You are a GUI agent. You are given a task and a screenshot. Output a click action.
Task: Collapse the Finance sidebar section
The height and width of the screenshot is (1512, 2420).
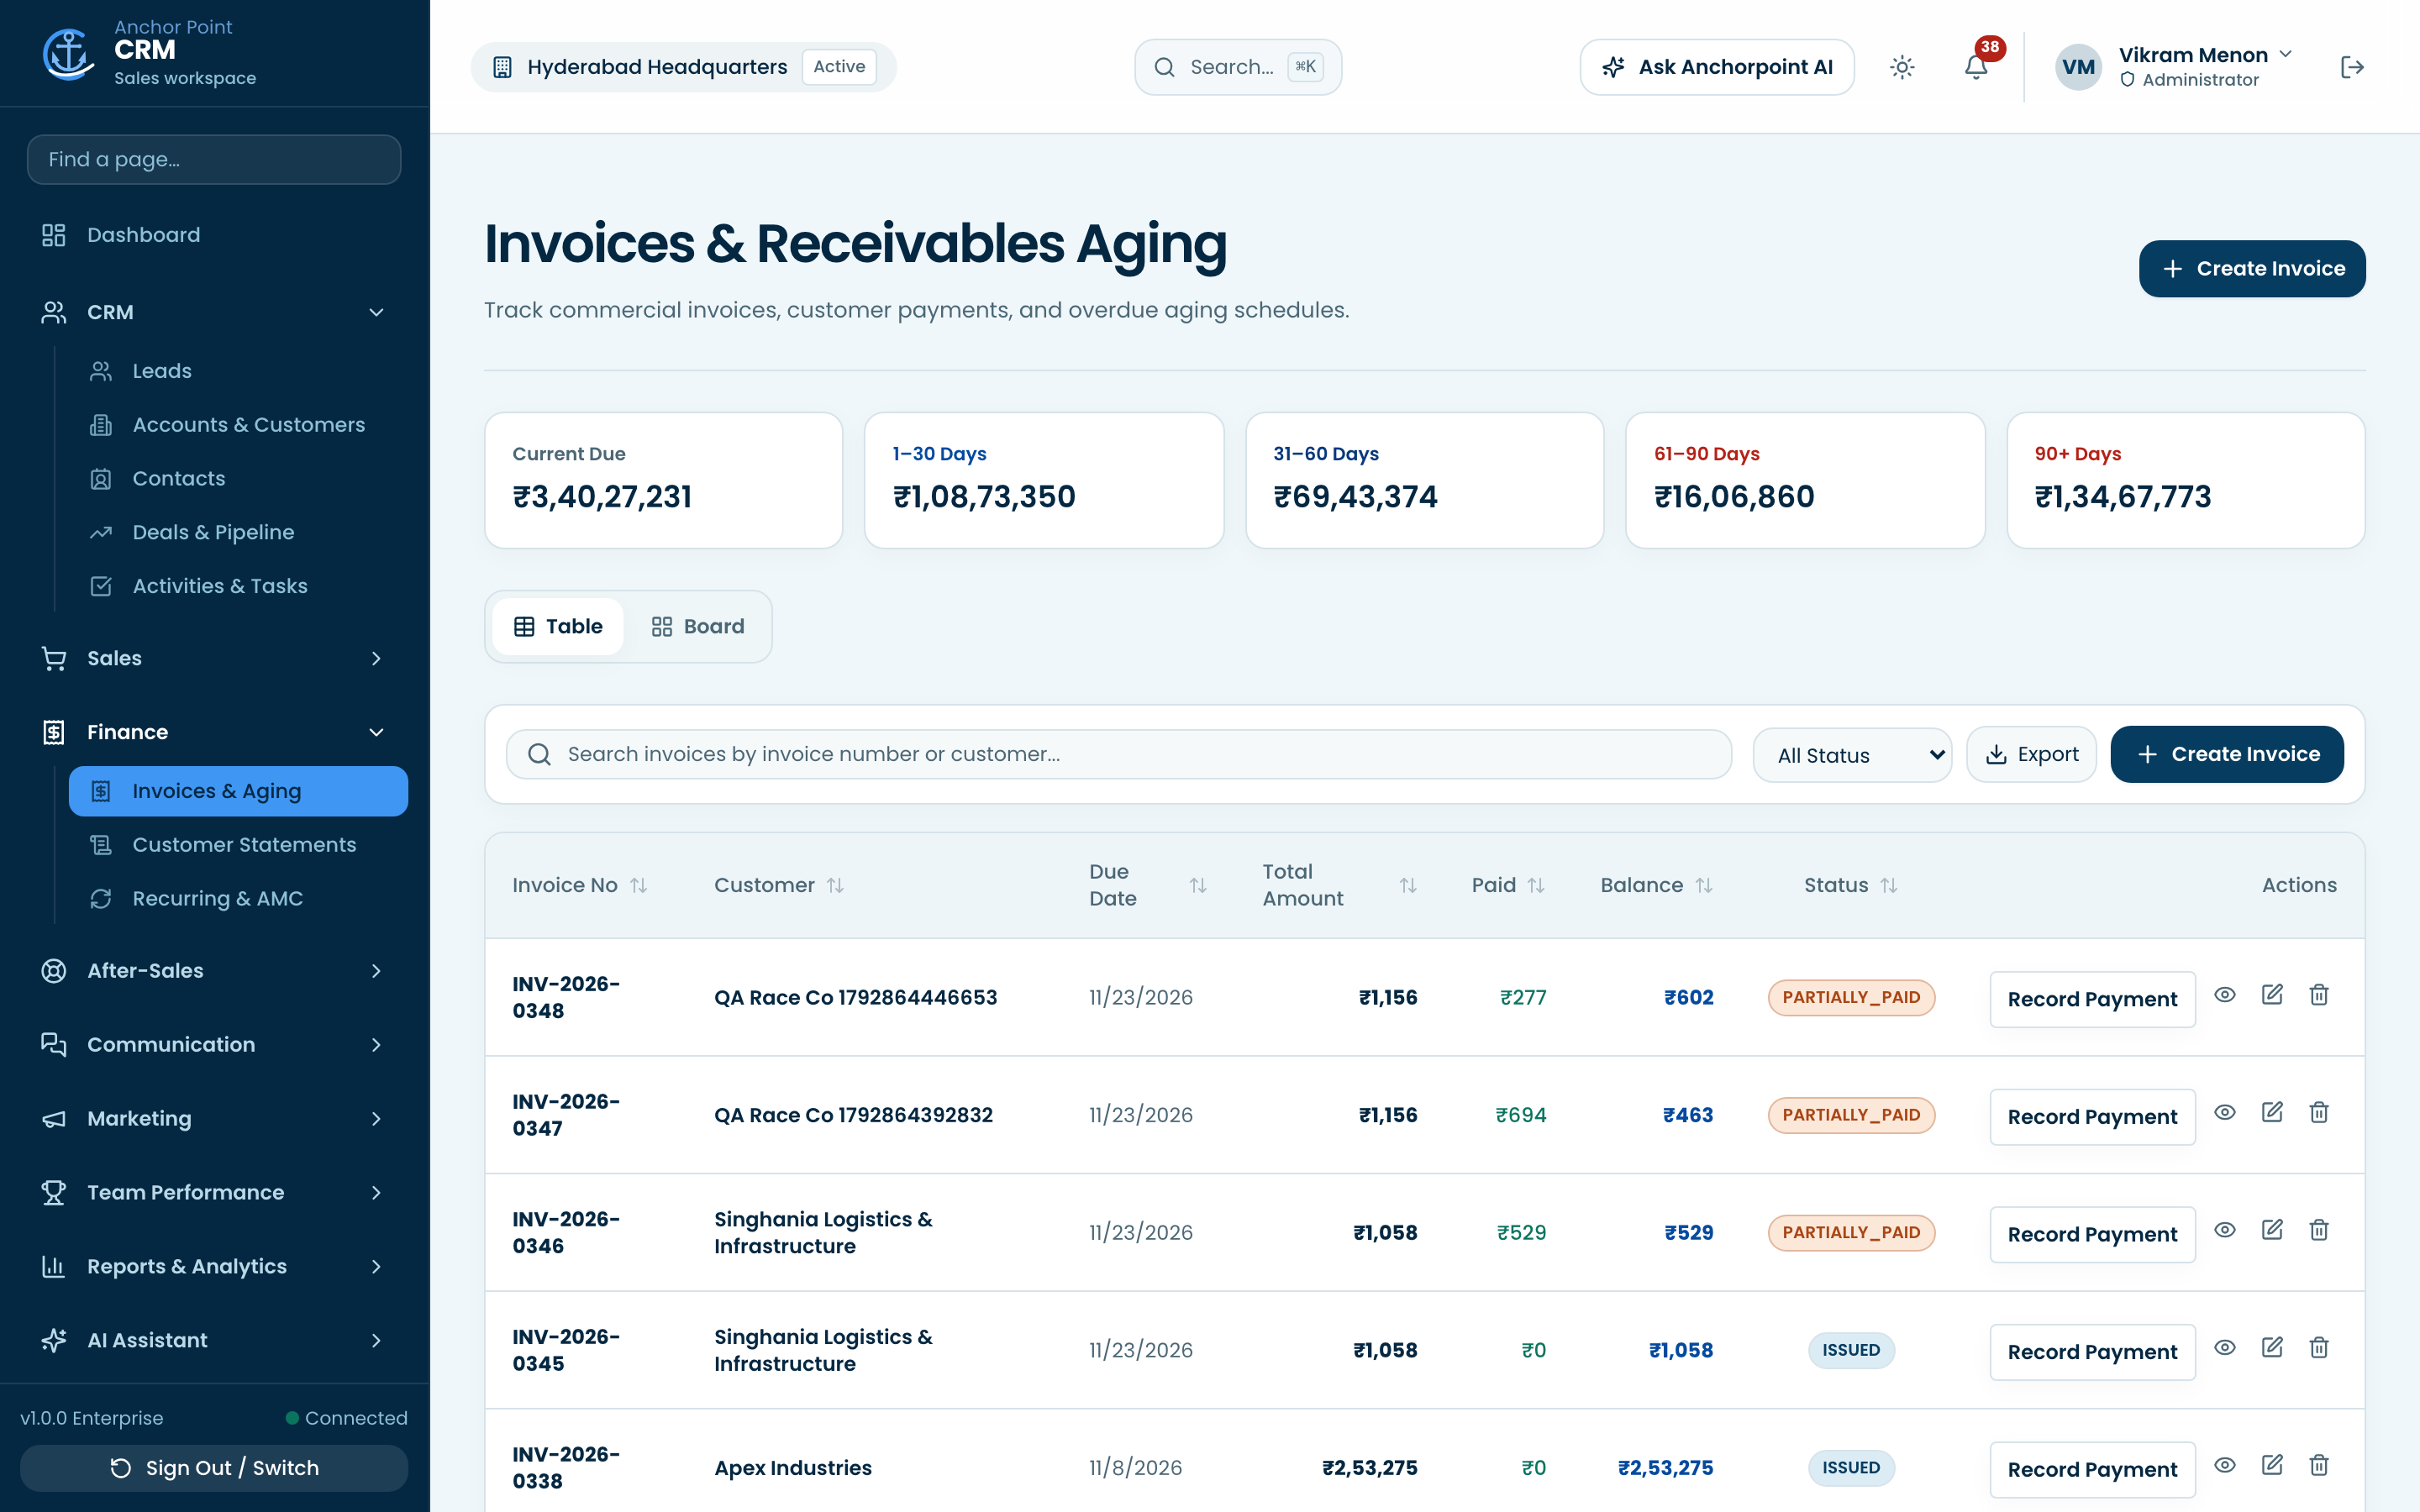point(214,732)
